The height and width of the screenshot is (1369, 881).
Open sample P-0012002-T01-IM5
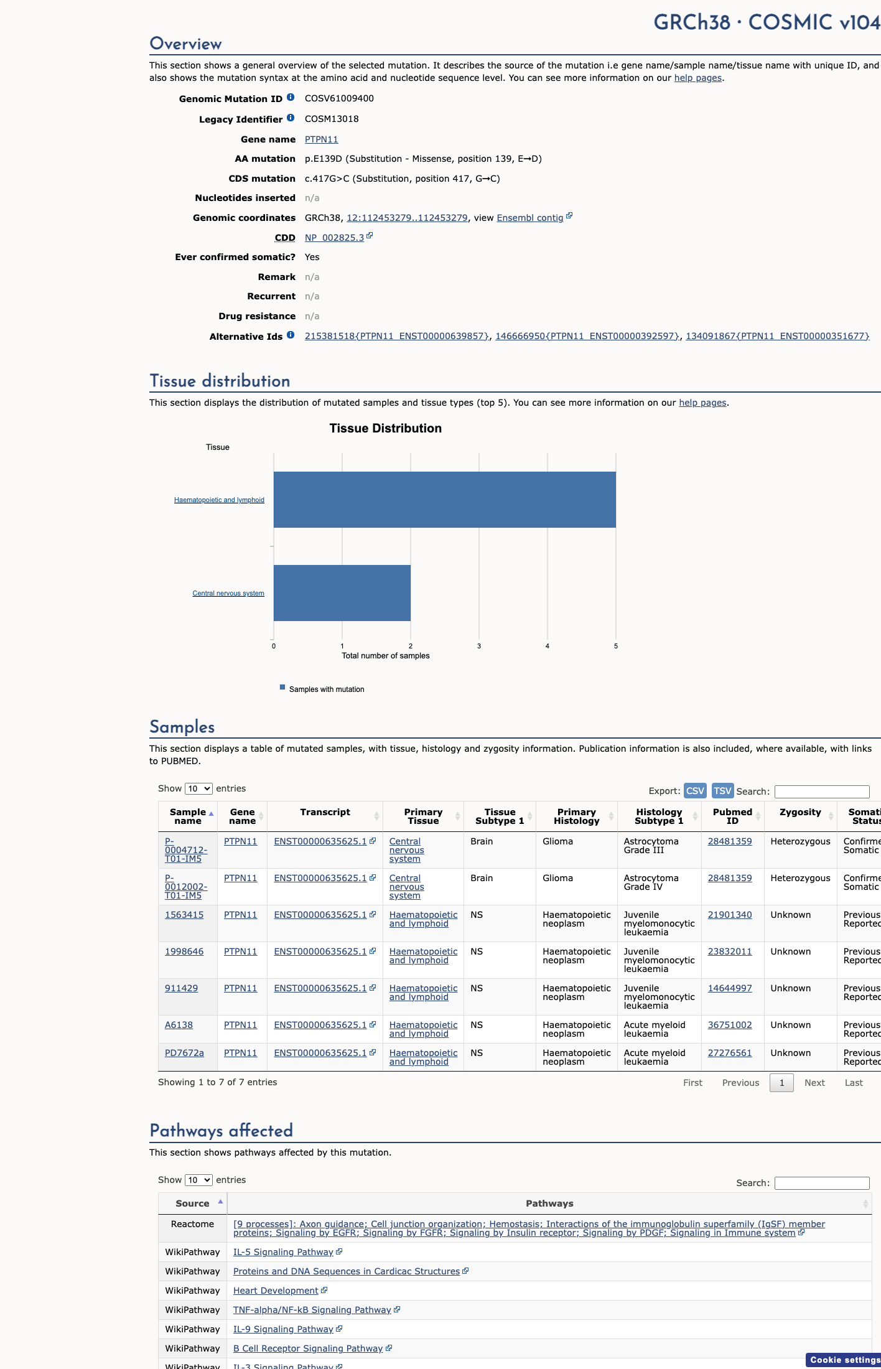186,887
